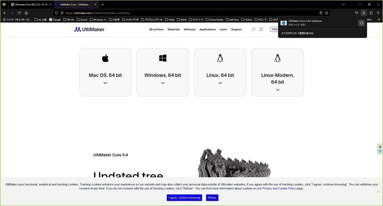Open the kali linux bookmarks folder
The height and width of the screenshot is (206, 383).
click(x=232, y=20)
